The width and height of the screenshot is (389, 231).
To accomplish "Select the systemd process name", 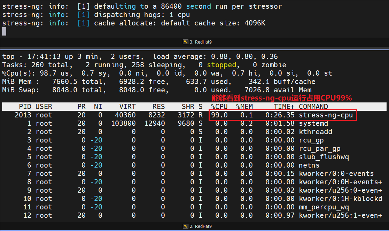I will 313,123.
